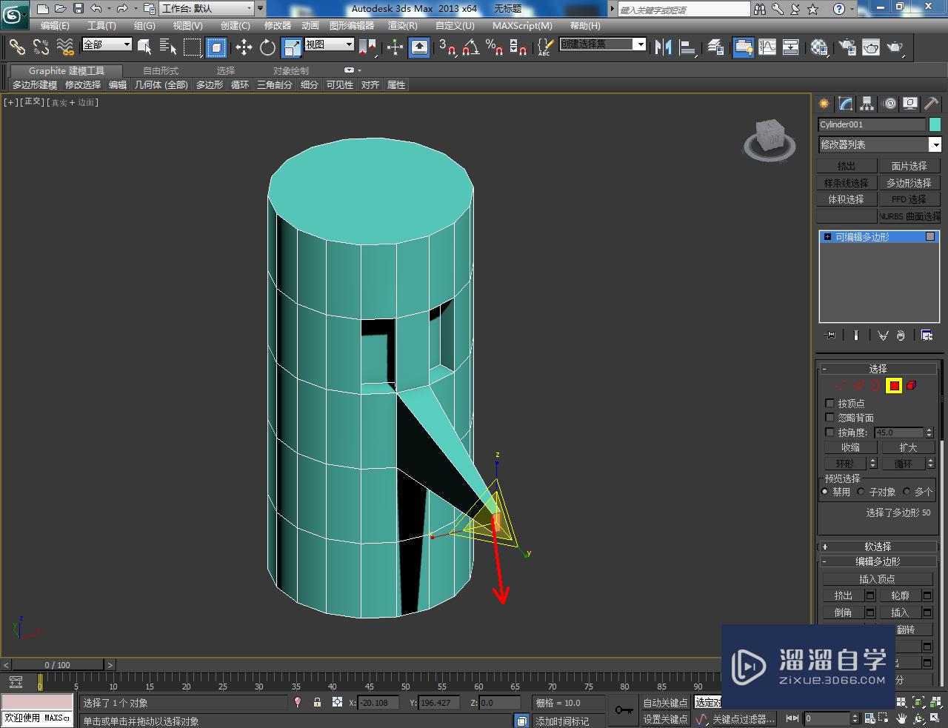Open the 修改器列表 dropdown
Screen dimensions: 948x728
coord(879,144)
